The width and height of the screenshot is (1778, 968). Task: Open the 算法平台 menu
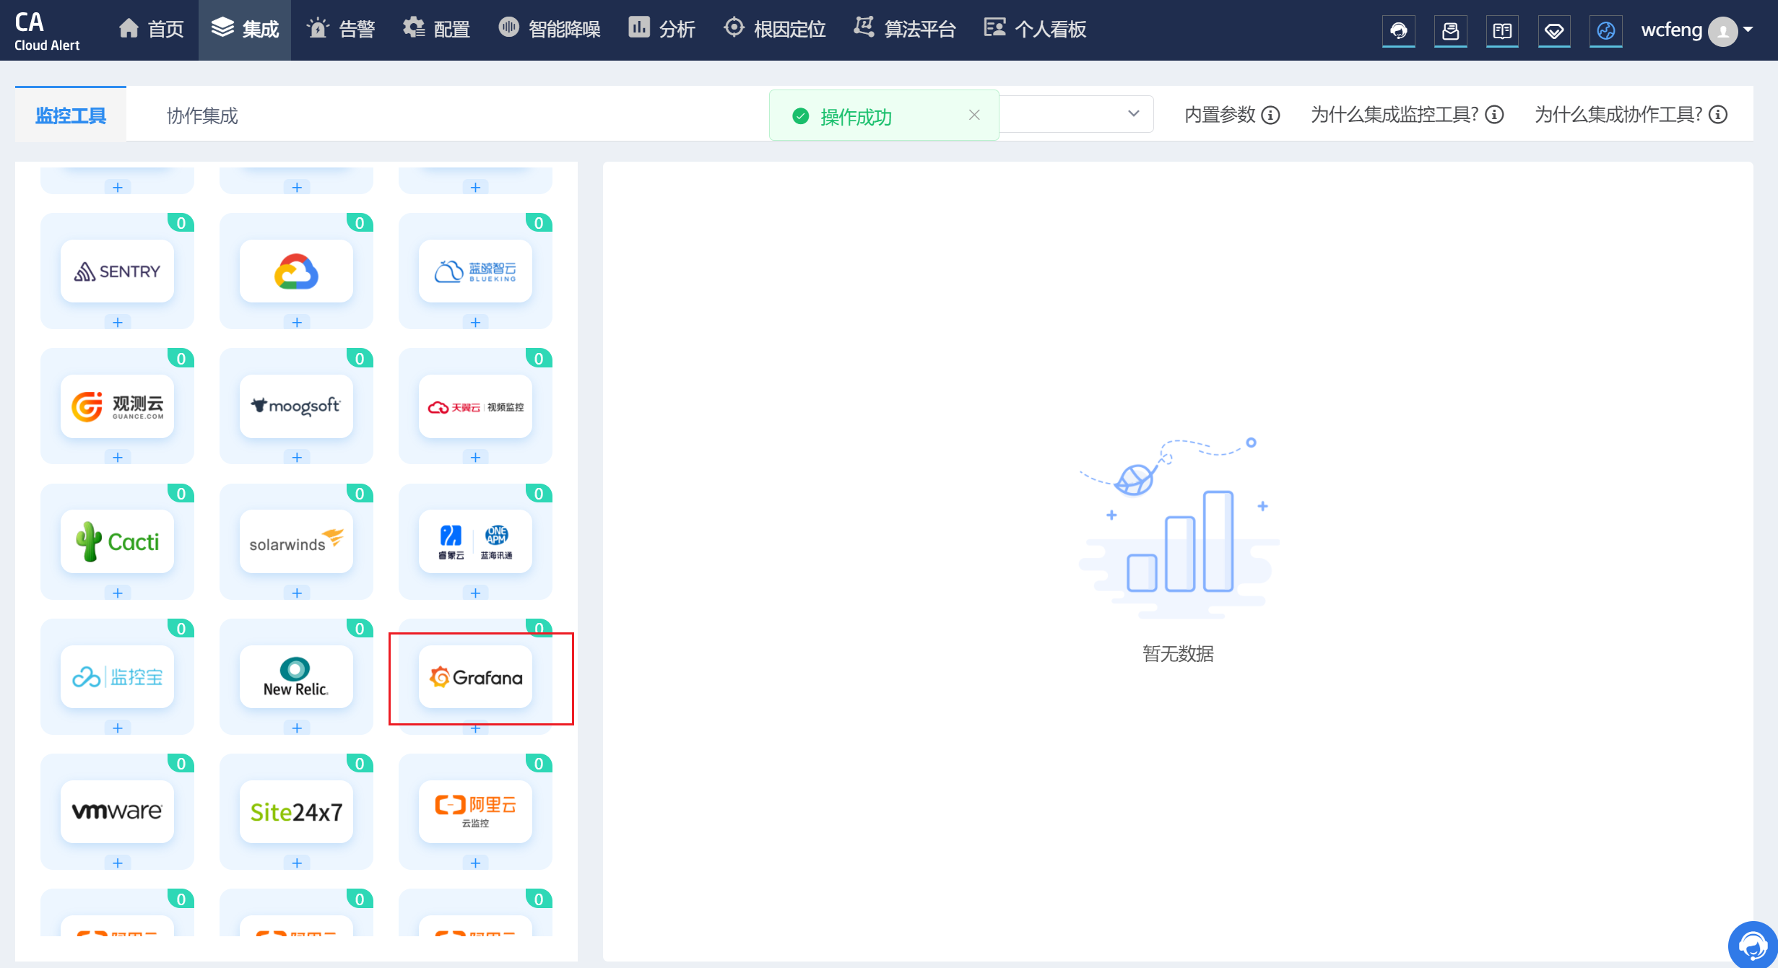(905, 30)
